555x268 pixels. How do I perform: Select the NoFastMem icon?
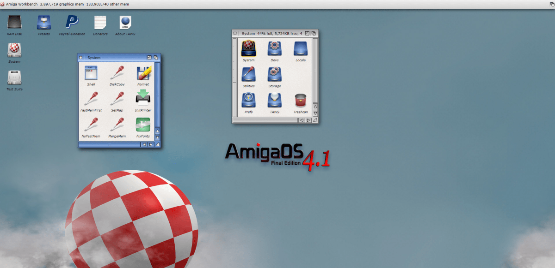point(91,125)
